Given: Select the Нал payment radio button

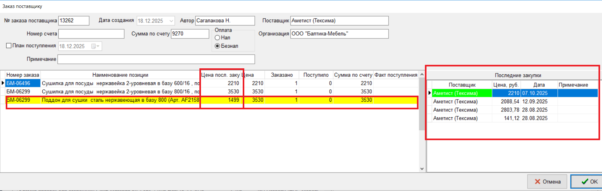Looking at the screenshot, I should coord(218,38).
